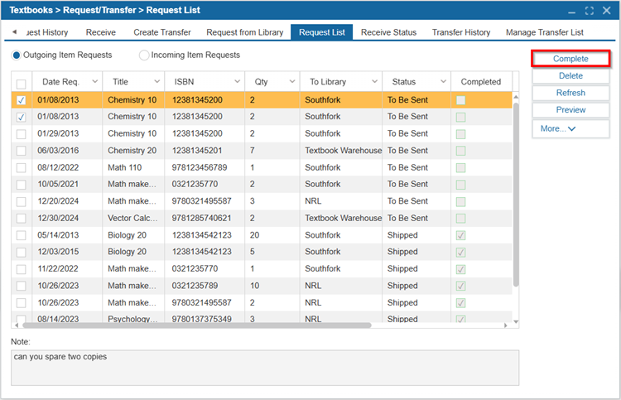
Task: Click the fullscreen expand icon in title bar
Action: click(589, 11)
